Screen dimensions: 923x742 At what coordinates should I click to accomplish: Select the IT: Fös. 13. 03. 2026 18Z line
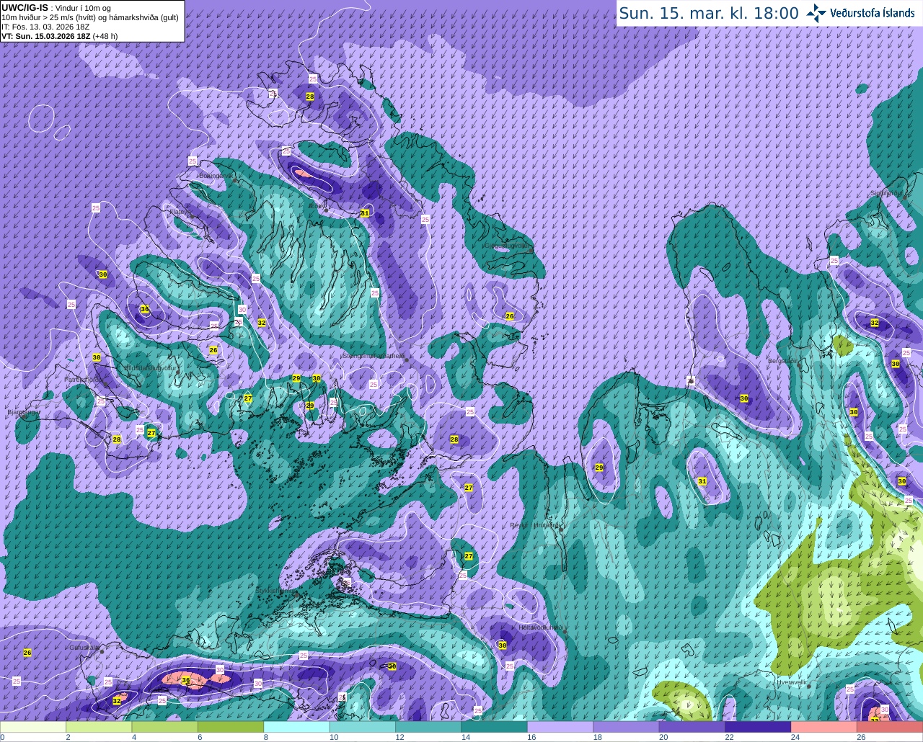pyautogui.click(x=45, y=27)
